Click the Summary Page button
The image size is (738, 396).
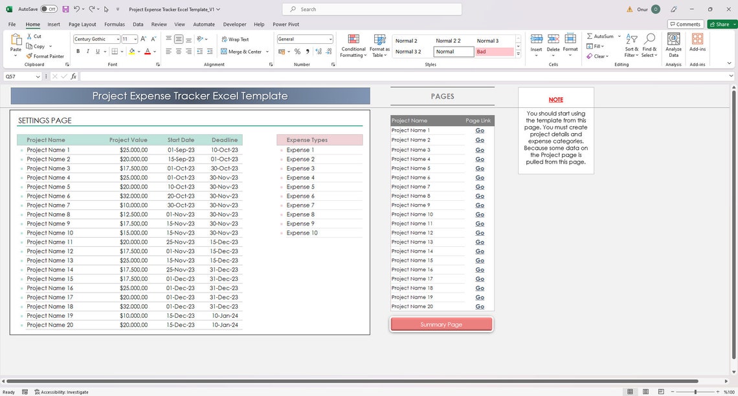coord(442,324)
